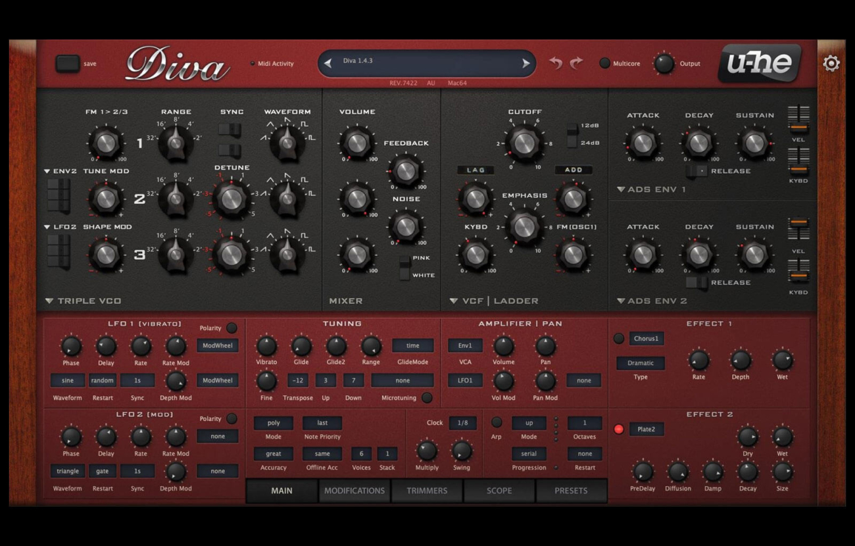Open the Chorus1 effect selector
This screenshot has height=546, width=855.
646,339
